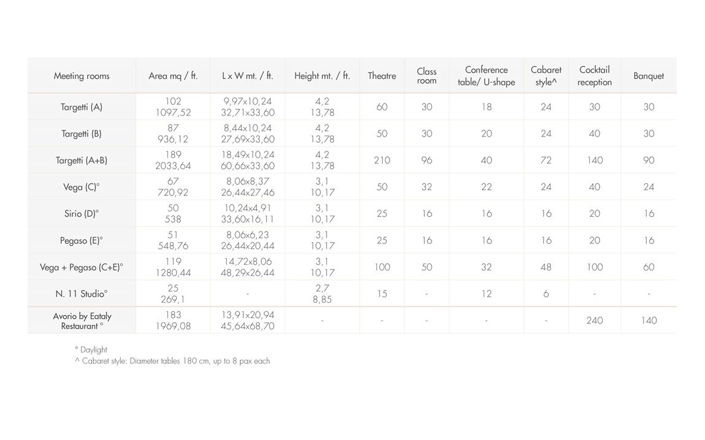705x440 pixels.
Task: Select the Pegaso (E)° row label
Action: click(82, 240)
